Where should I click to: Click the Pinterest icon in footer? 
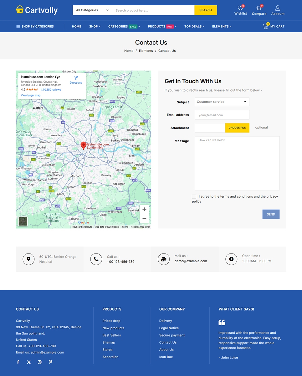(x=50, y=362)
